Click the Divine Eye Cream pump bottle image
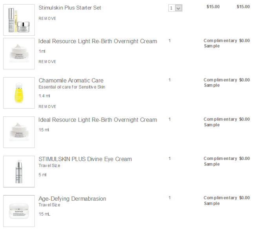This screenshot has width=253, height=229. coord(19,171)
